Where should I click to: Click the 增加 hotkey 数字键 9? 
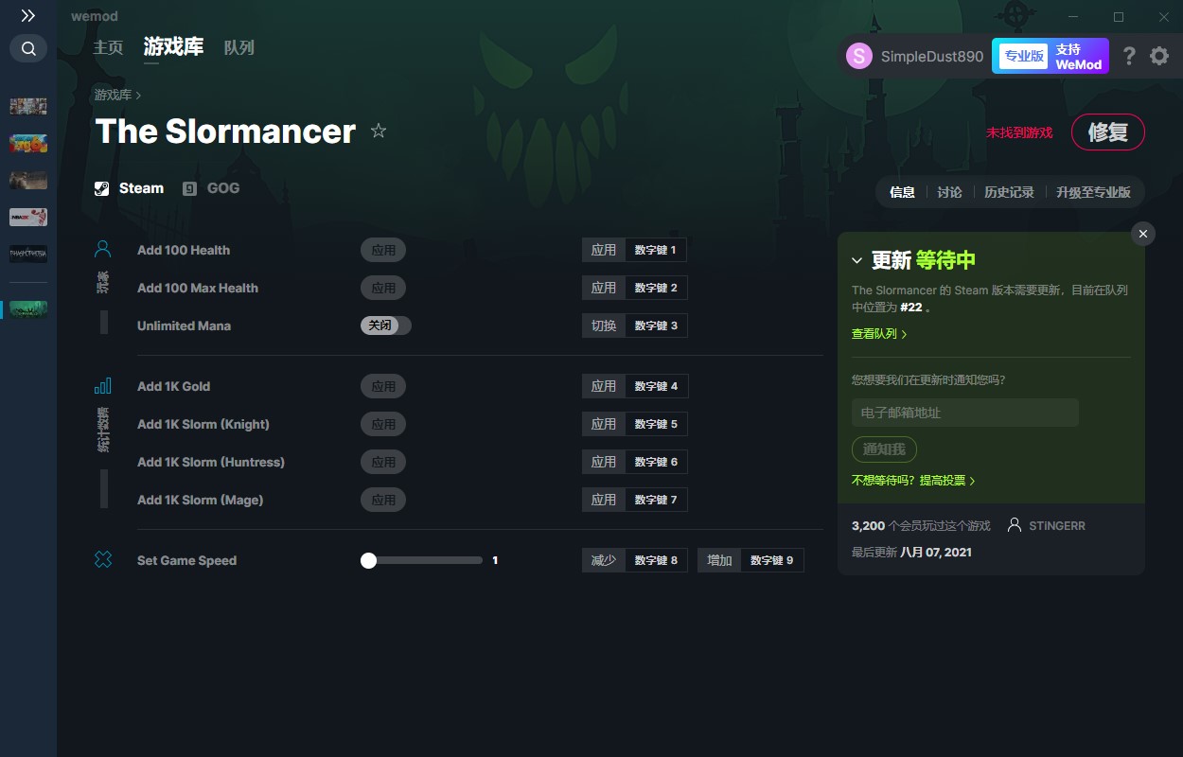[x=772, y=560]
